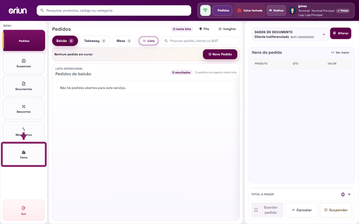Click the Alterar document button
This screenshot has height=224, width=359.
click(341, 33)
